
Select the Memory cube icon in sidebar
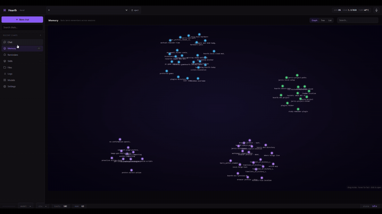[x=5, y=48]
